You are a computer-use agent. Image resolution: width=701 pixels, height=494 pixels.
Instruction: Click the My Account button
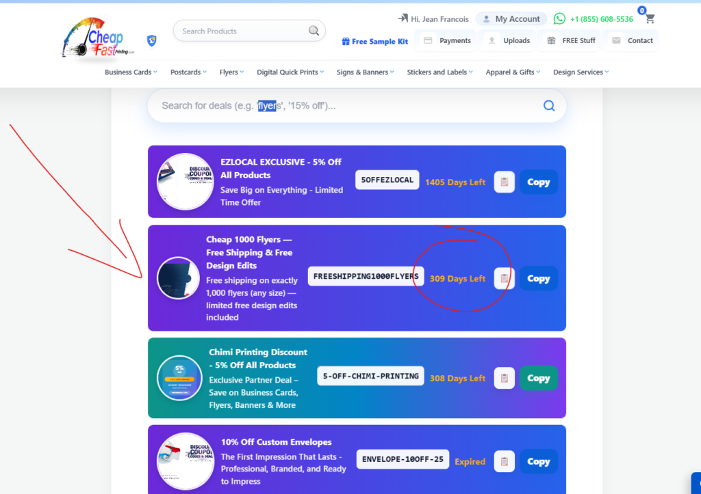click(x=511, y=19)
